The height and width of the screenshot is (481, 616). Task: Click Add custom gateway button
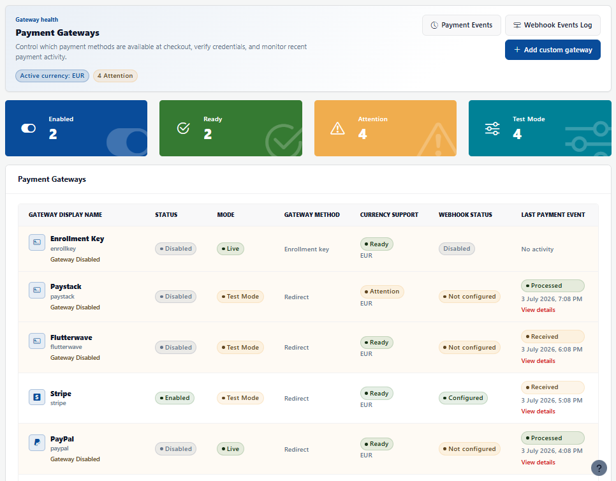click(x=553, y=50)
